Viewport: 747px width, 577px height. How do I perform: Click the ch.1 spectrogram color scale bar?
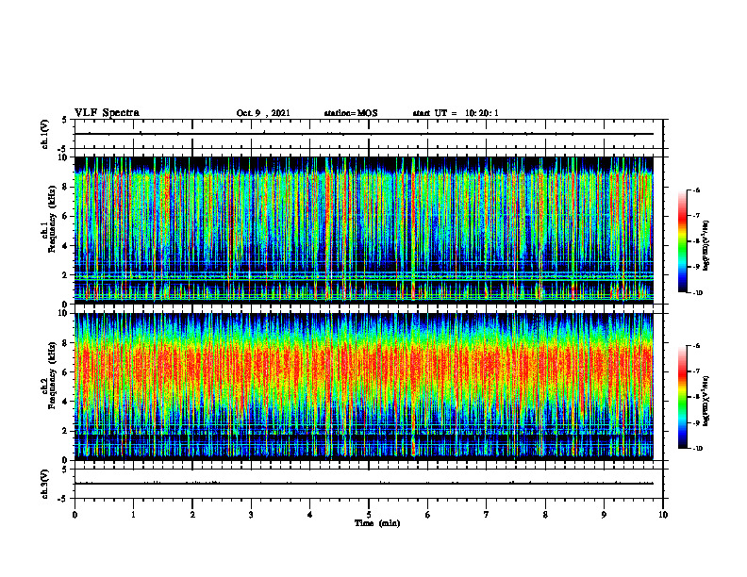[682, 241]
